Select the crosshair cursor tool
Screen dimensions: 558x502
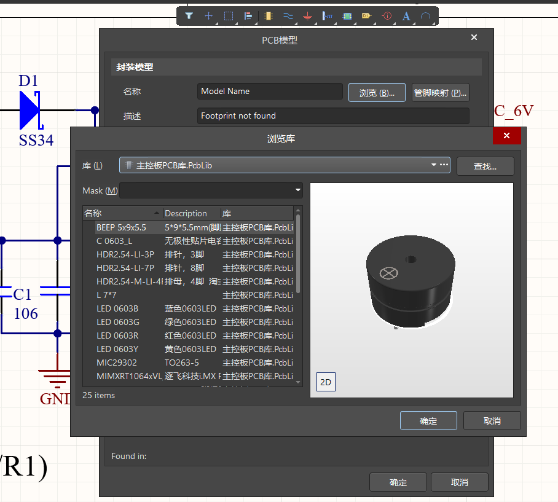(208, 16)
